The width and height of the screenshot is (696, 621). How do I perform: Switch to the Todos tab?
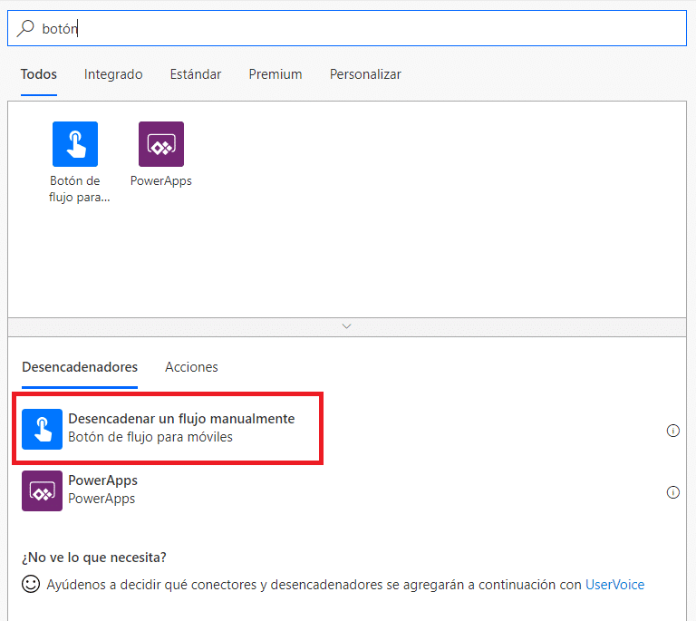coord(39,74)
